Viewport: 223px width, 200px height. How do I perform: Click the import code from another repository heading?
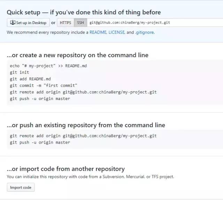(x=66, y=169)
